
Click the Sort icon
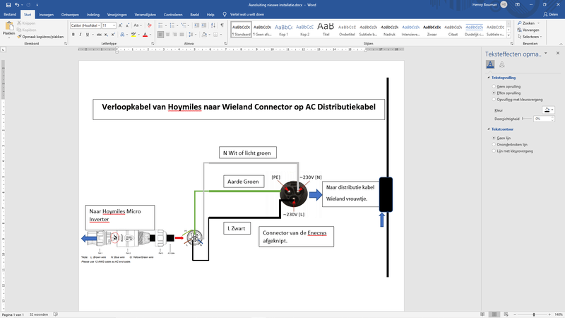[213, 25]
